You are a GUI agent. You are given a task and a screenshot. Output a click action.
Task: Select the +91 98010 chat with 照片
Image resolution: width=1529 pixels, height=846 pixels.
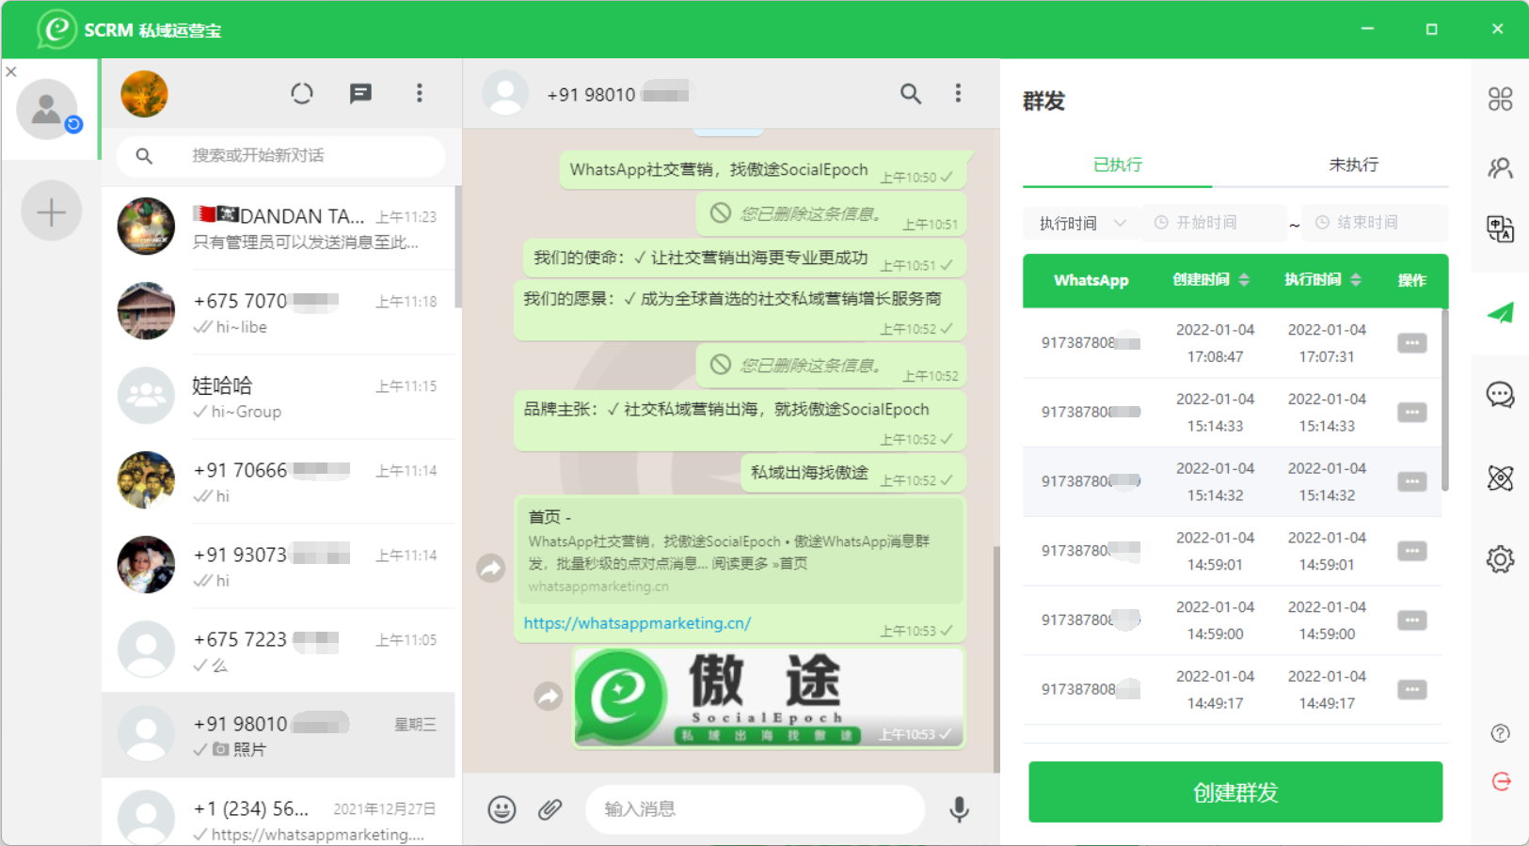point(279,735)
